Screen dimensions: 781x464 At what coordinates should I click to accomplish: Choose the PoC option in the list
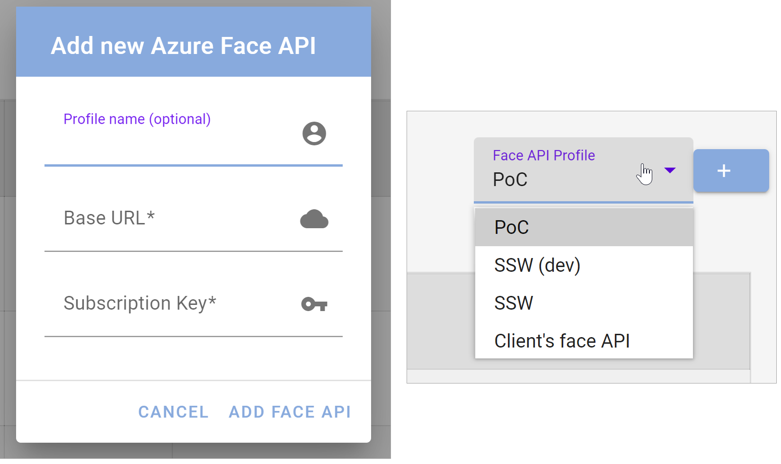tap(584, 227)
